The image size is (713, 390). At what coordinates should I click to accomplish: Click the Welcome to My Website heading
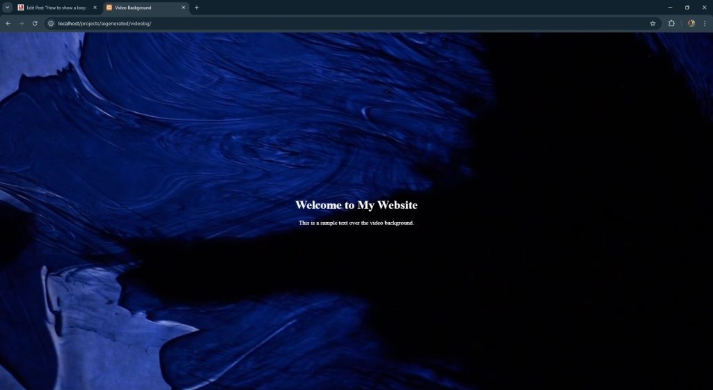[356, 205]
